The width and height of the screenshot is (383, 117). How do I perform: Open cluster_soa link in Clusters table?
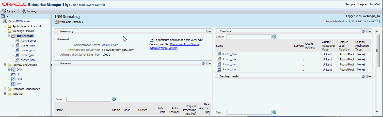click(x=229, y=69)
